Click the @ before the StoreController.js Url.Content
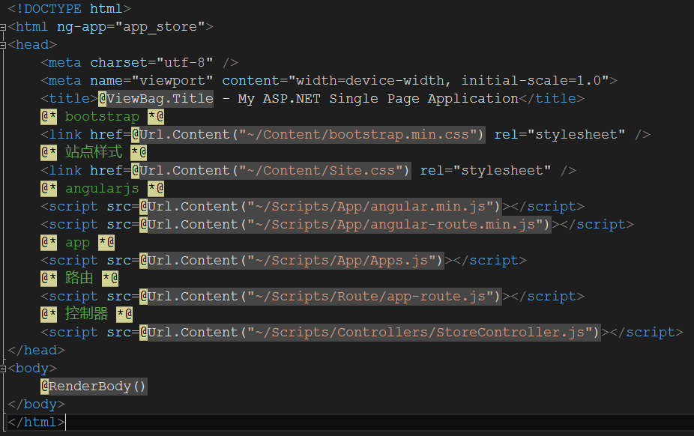Image resolution: width=694 pixels, height=436 pixels. click(x=144, y=333)
